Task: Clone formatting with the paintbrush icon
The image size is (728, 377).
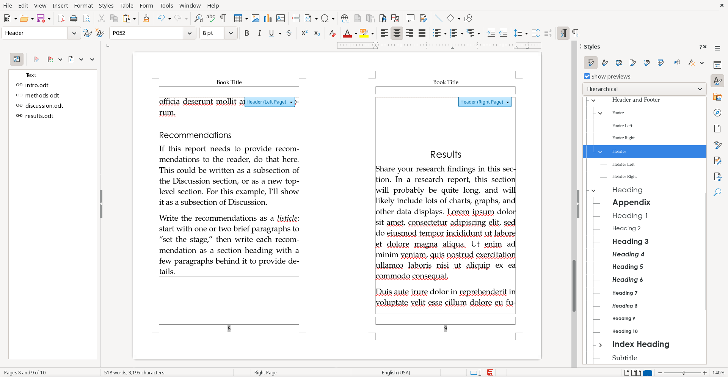Action: [x=146, y=18]
